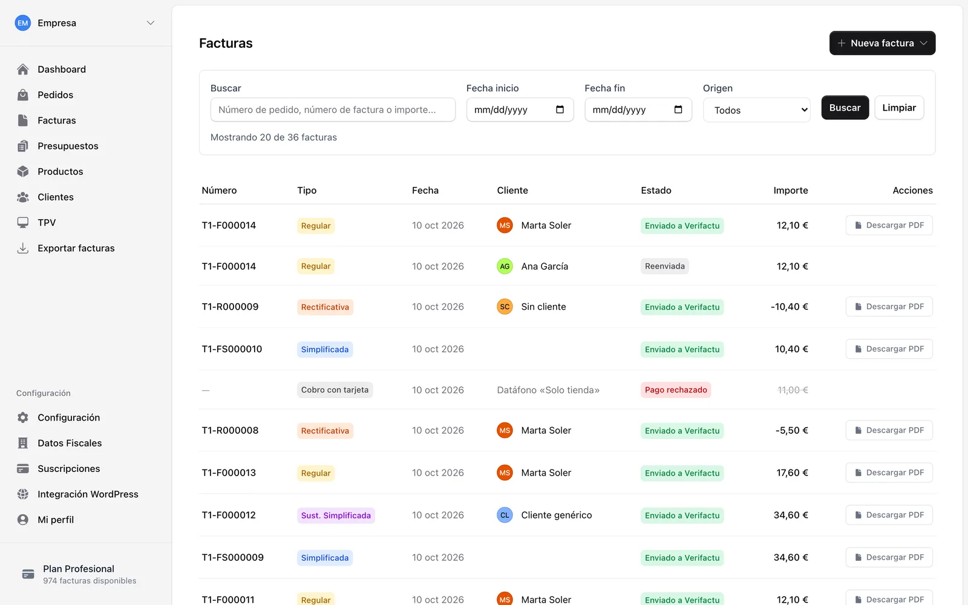Screen dimensions: 968x605
Task: Click the Integración WordPress icon
Action: 23,494
